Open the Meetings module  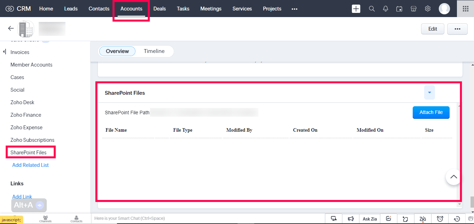(211, 9)
